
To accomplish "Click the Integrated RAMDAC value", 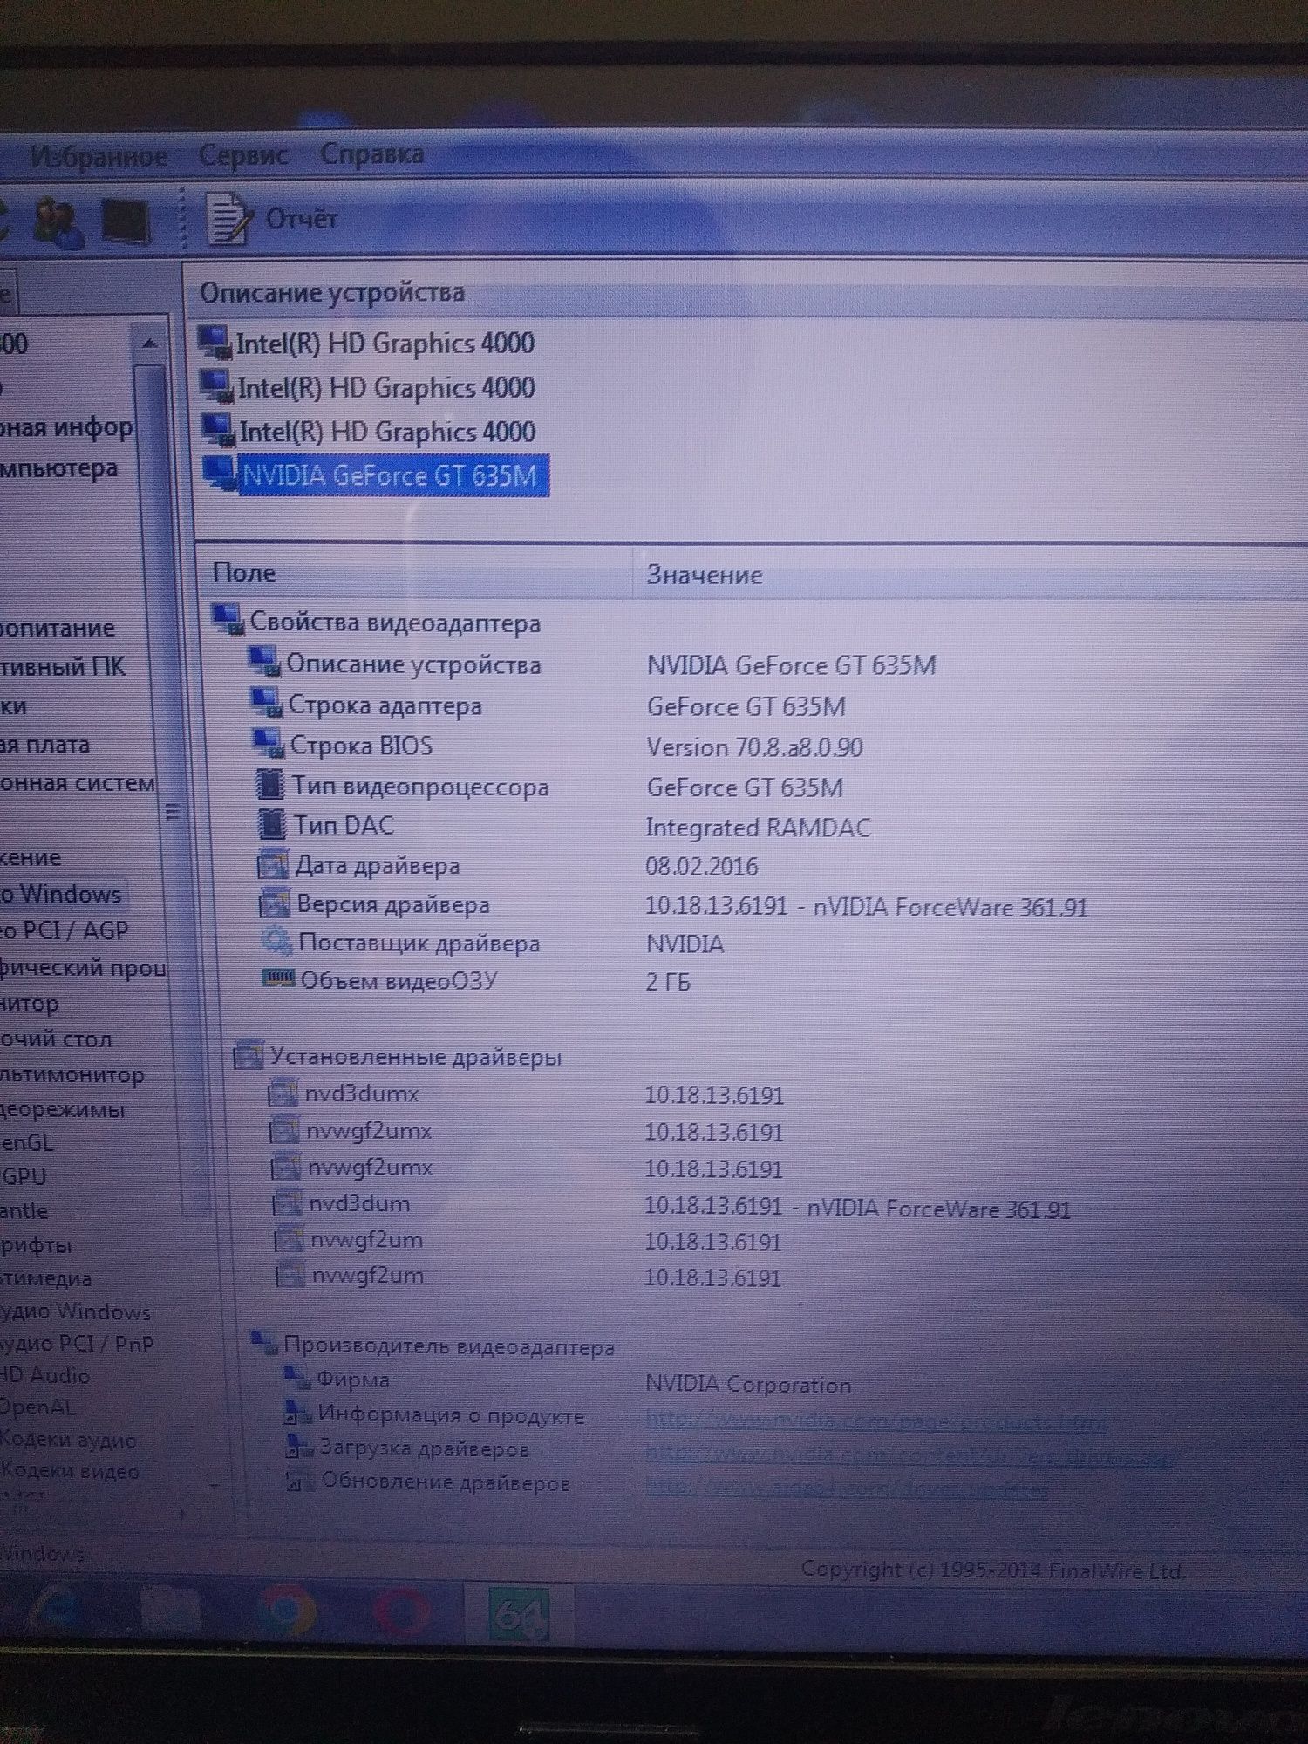I will coord(758,828).
